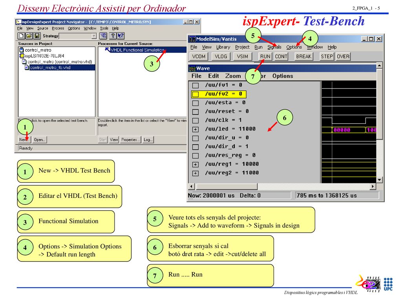Expand the /uu/reg1 bus signal

point(196,164)
